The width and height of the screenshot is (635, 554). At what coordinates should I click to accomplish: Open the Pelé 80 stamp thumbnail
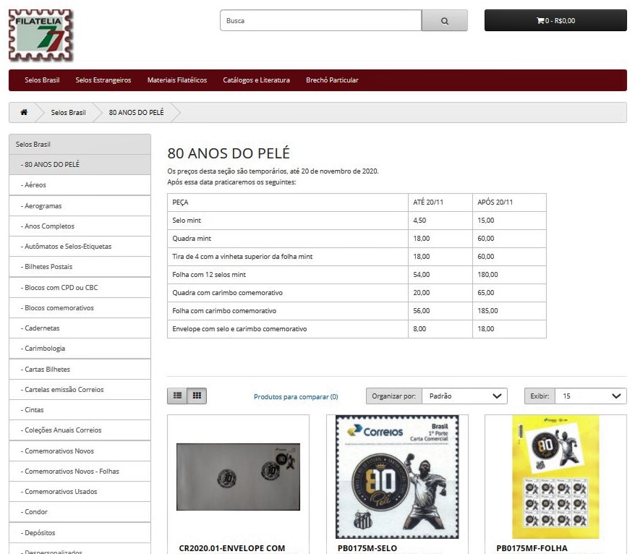[397, 476]
